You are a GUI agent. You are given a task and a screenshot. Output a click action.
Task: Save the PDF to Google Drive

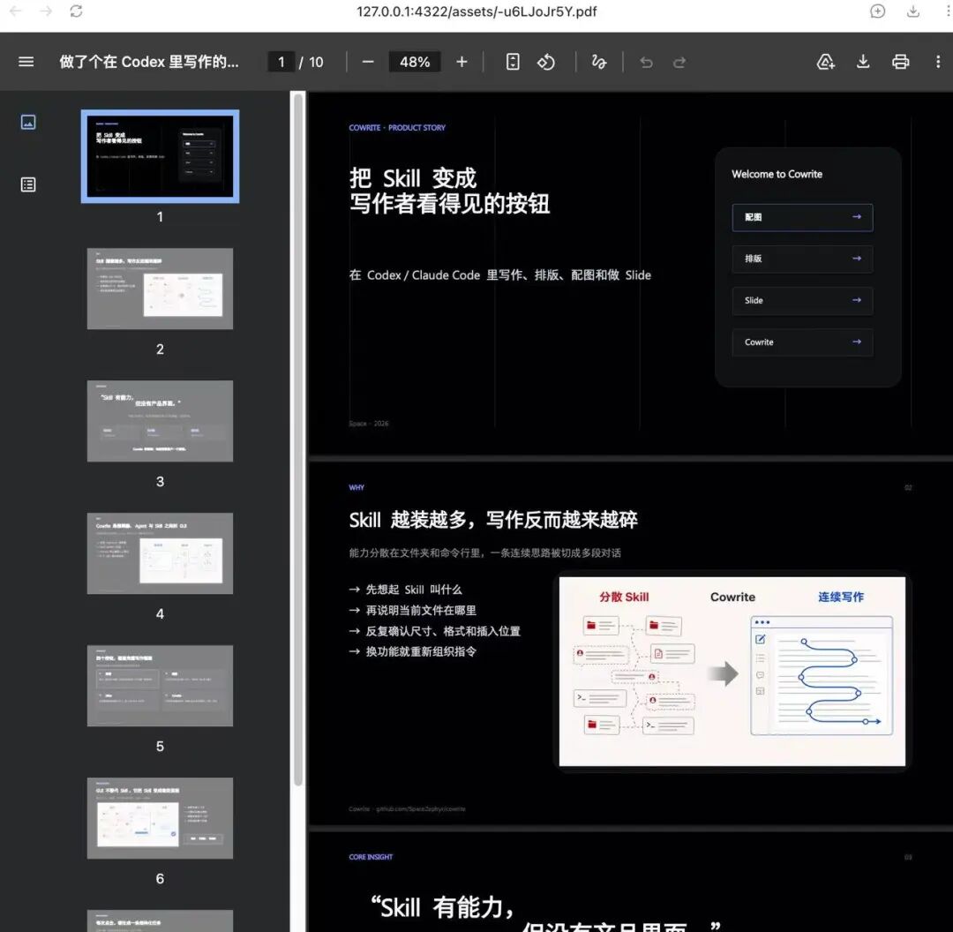pos(825,62)
